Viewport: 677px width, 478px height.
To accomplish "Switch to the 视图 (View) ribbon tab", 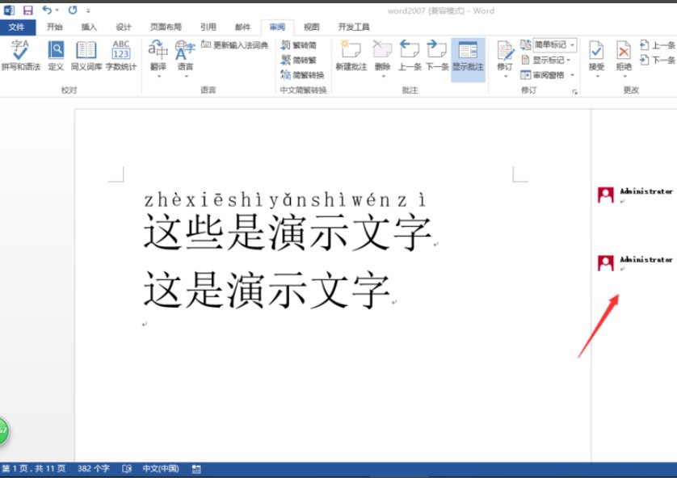I will 312,26.
